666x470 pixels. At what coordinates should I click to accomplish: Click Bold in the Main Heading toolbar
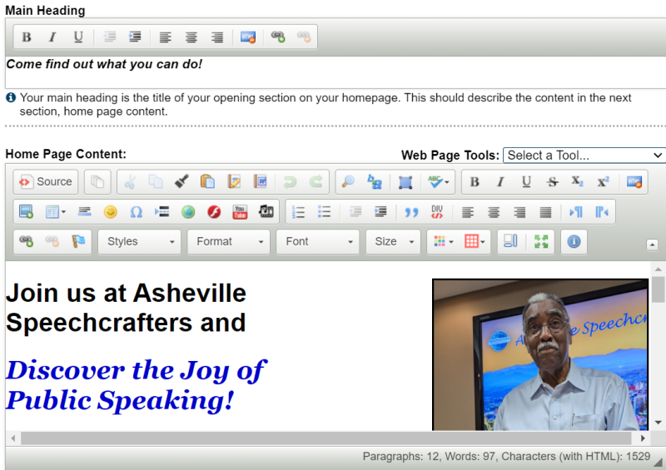point(27,37)
